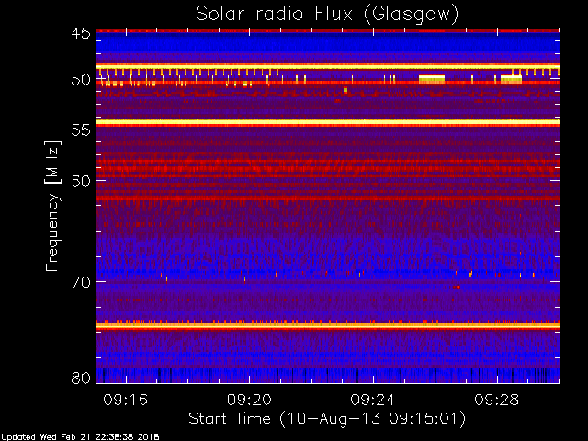Click the time tick label "09:16"
This screenshot has height=441, width=588.
(126, 400)
